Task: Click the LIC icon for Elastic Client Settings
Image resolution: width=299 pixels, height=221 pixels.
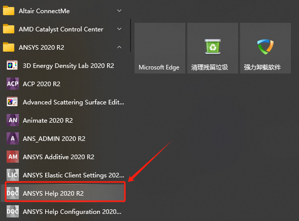Action: 13,175
